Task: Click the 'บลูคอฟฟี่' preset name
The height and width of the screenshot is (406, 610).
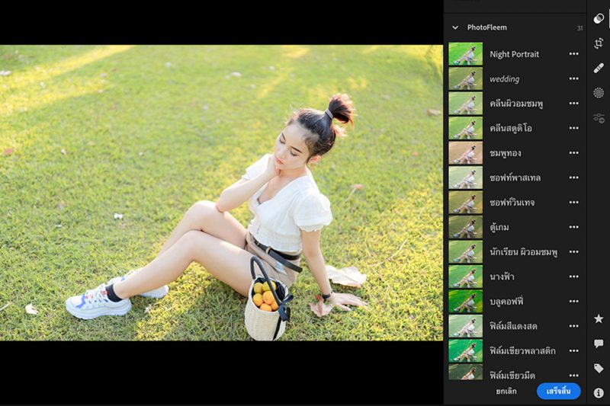Action: point(506,302)
